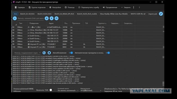This screenshot has height=99, width=177.
Task: Click the log line for api.browser.yandex.ru
Action: [x=48, y=83]
